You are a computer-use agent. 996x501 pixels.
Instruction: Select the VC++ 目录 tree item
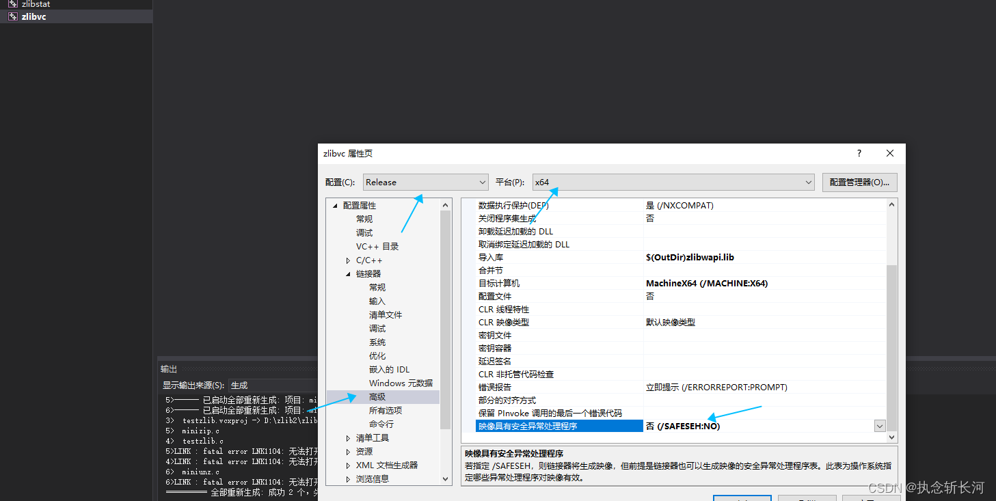[x=377, y=247]
